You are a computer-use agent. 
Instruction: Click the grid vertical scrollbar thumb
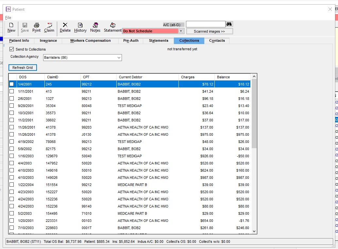[254, 114]
